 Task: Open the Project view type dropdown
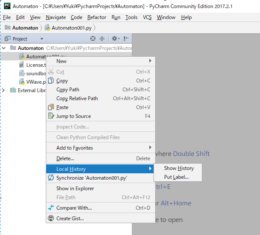[x=42, y=39]
